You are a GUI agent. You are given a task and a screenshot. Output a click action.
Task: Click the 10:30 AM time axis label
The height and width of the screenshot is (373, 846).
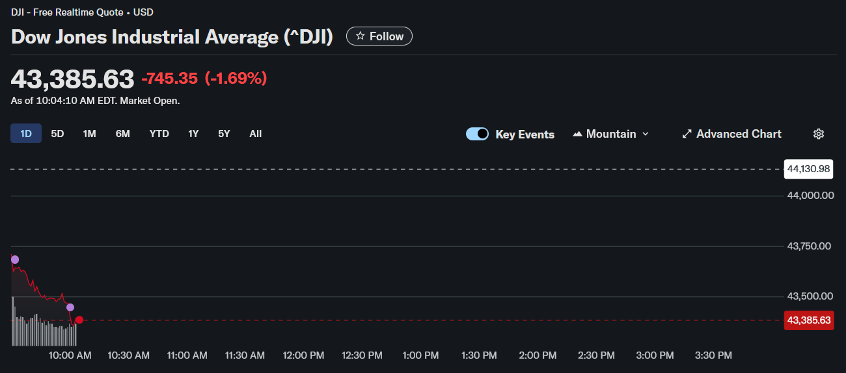[x=128, y=355]
